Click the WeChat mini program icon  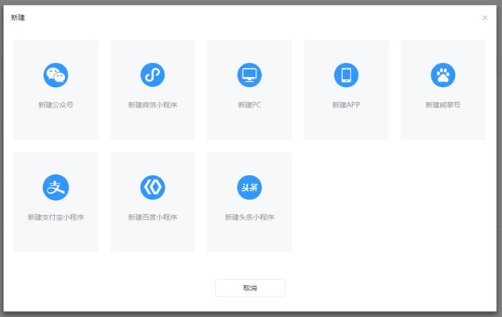[x=152, y=75]
